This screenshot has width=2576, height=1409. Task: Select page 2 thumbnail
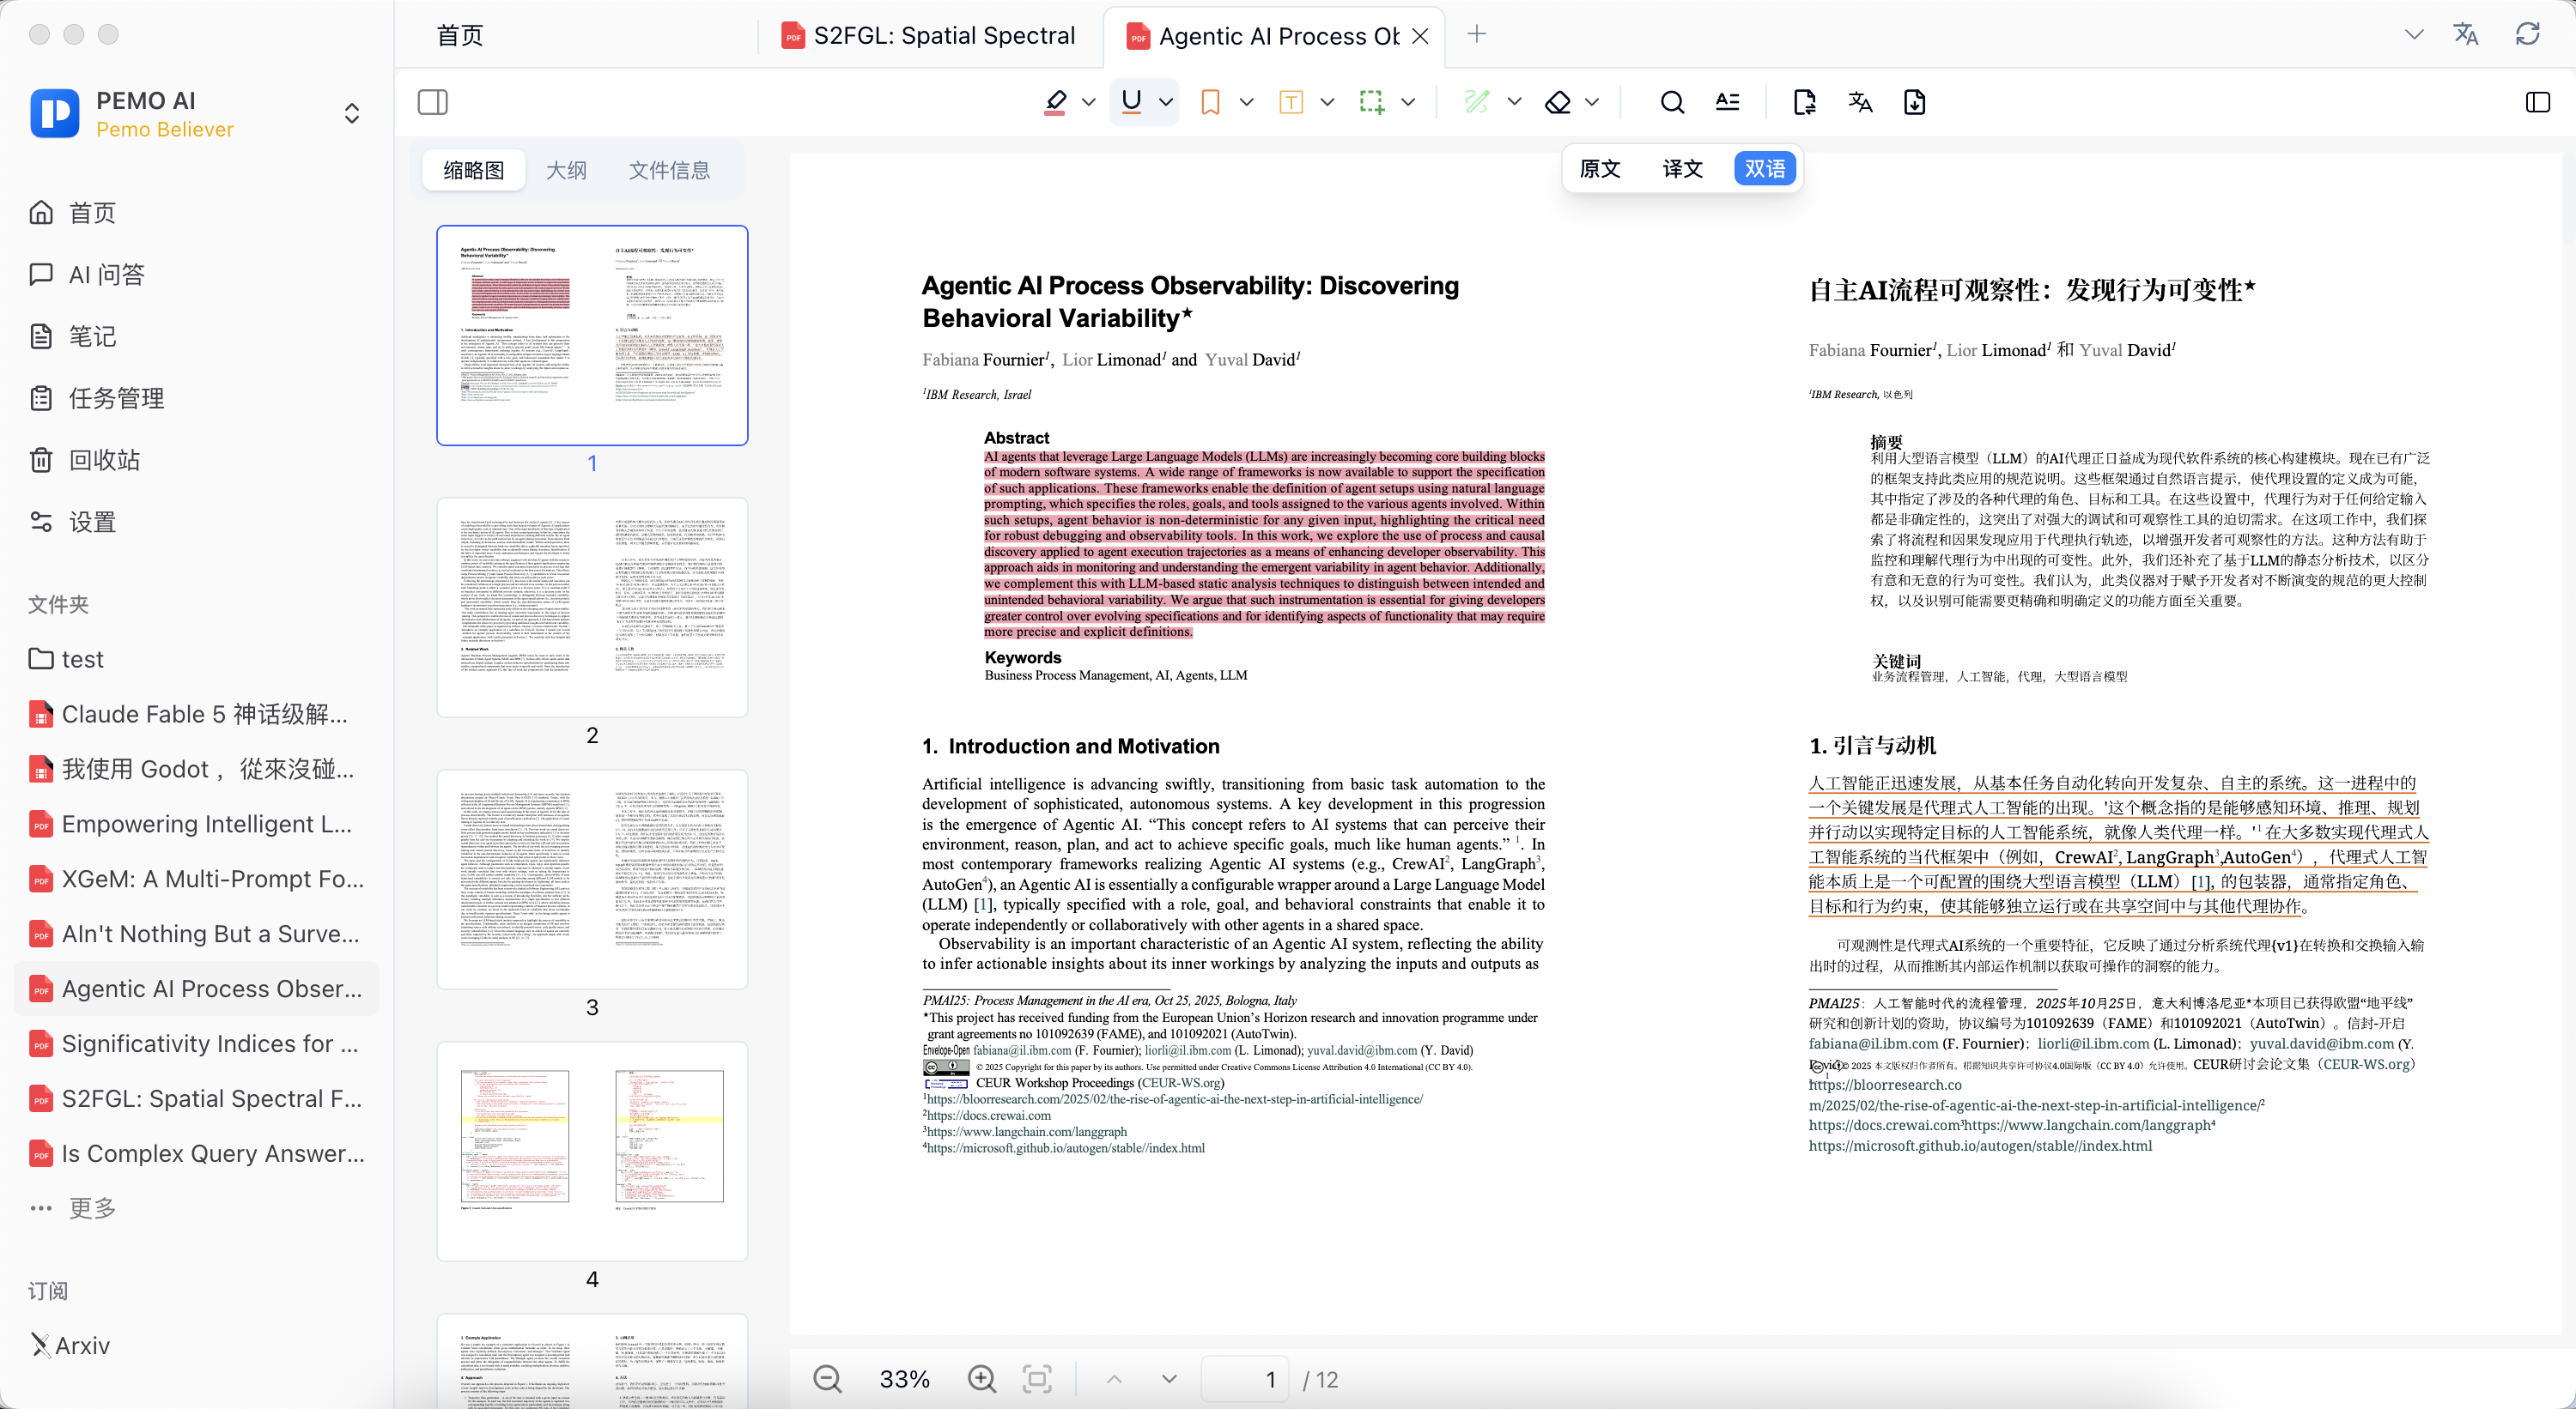(592, 608)
